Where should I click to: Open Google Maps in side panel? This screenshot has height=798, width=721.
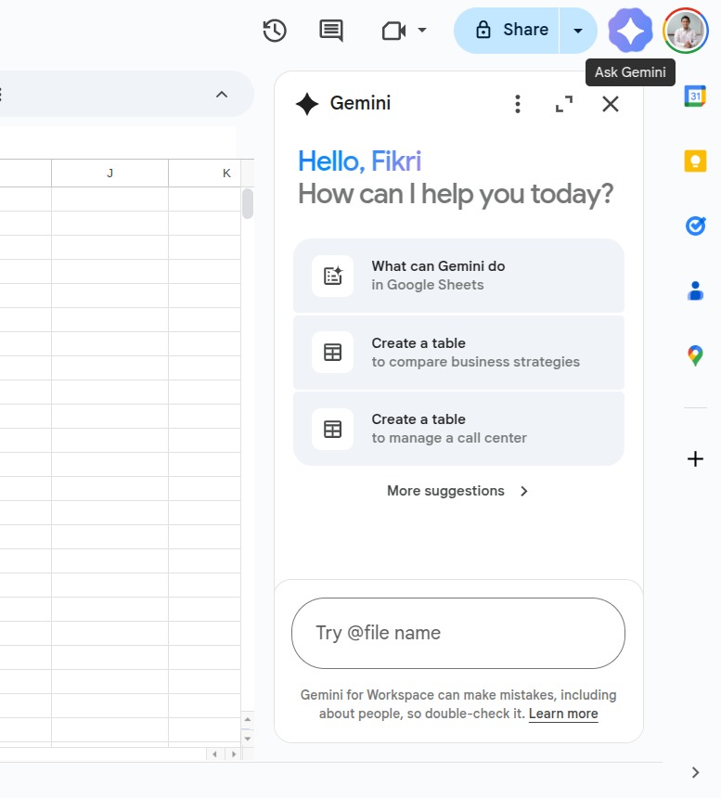tap(695, 355)
